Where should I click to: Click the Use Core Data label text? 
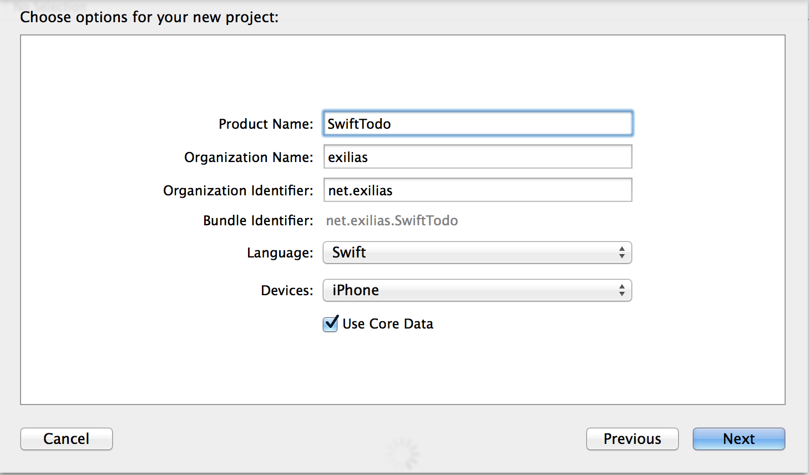pos(388,324)
